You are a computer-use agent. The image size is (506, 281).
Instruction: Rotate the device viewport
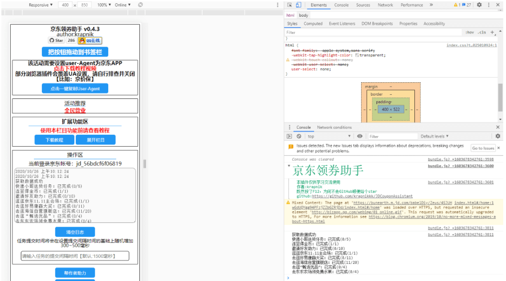[x=140, y=5]
